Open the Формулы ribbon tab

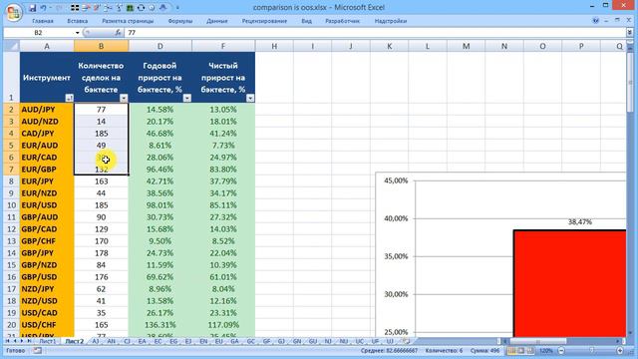(x=179, y=21)
